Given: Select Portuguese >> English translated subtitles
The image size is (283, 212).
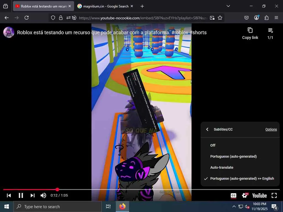Looking at the screenshot, I should [x=240, y=179].
